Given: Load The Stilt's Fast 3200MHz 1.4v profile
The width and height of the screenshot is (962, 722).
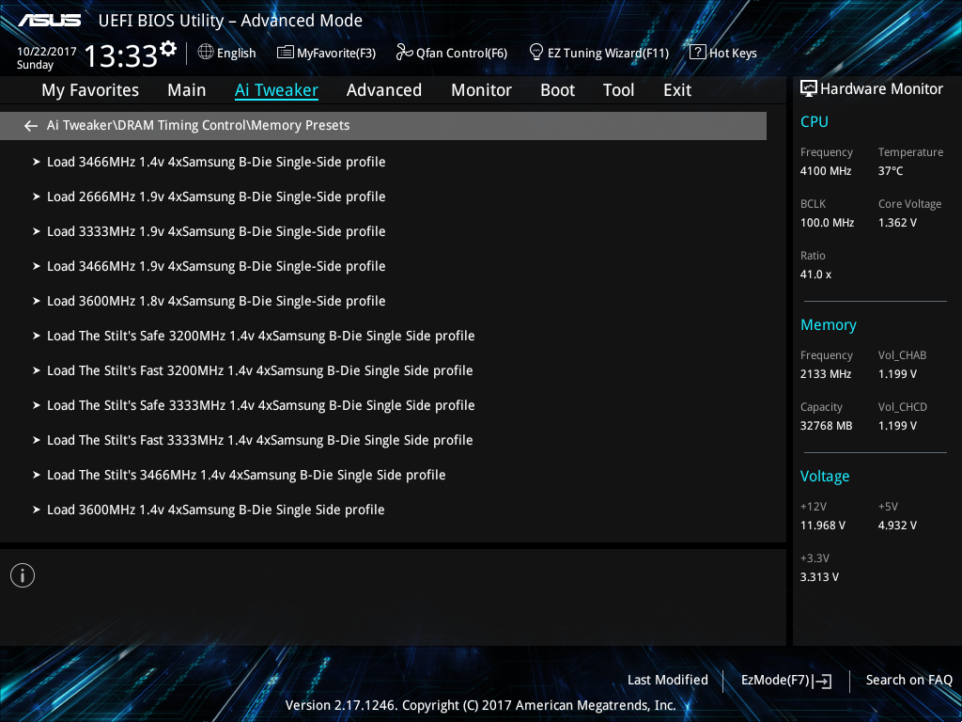Looking at the screenshot, I should coord(259,370).
